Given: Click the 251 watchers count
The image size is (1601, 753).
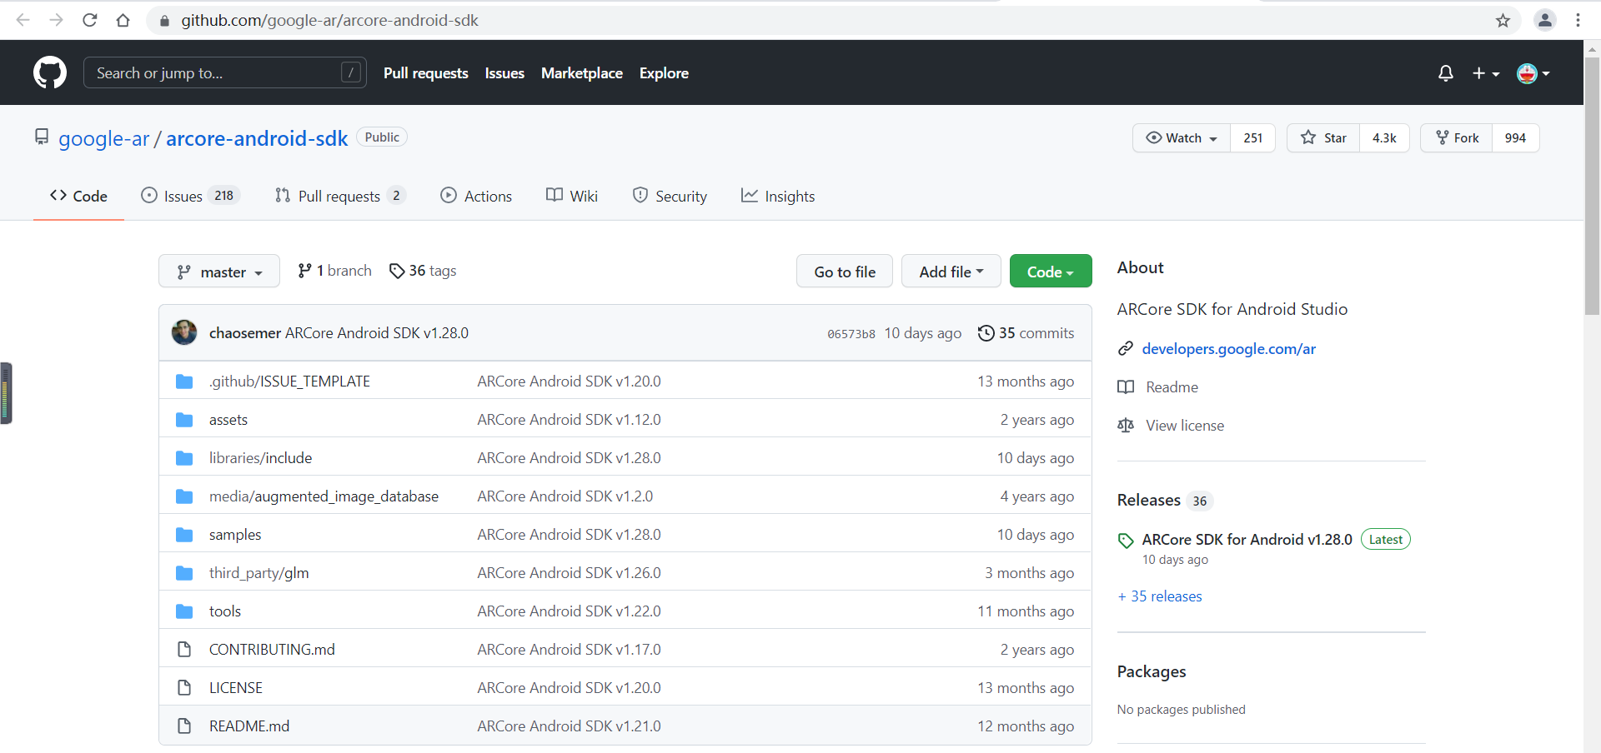Looking at the screenshot, I should [x=1252, y=138].
